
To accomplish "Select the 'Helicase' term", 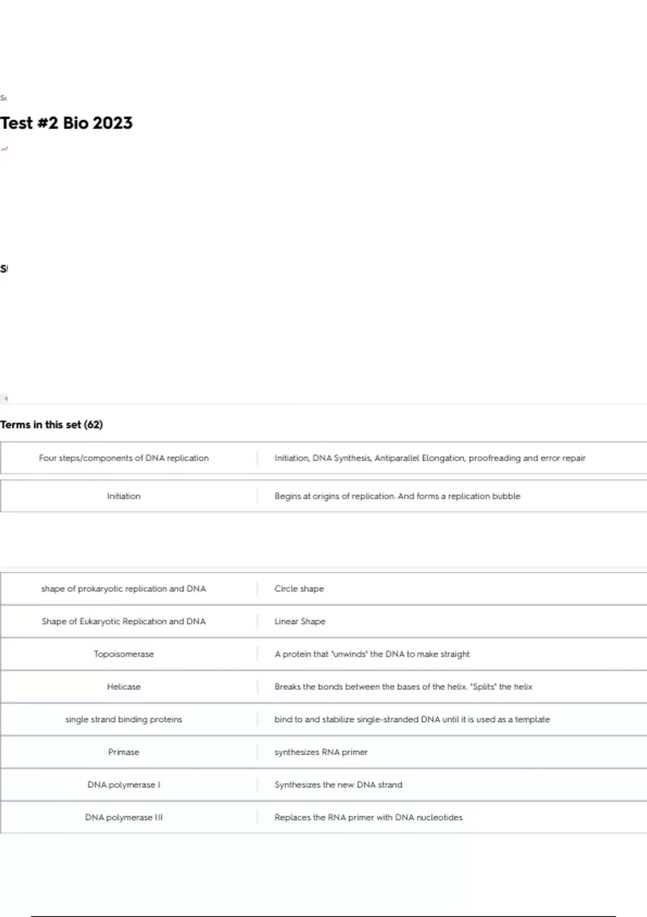I will pos(123,687).
